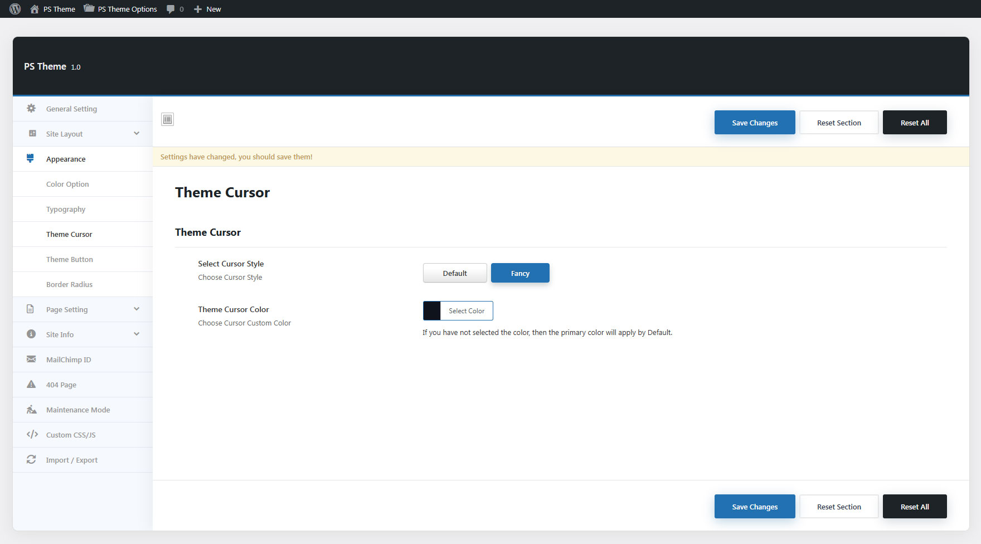Click the Custom CSS/JS code icon
The height and width of the screenshot is (544, 981).
point(32,435)
